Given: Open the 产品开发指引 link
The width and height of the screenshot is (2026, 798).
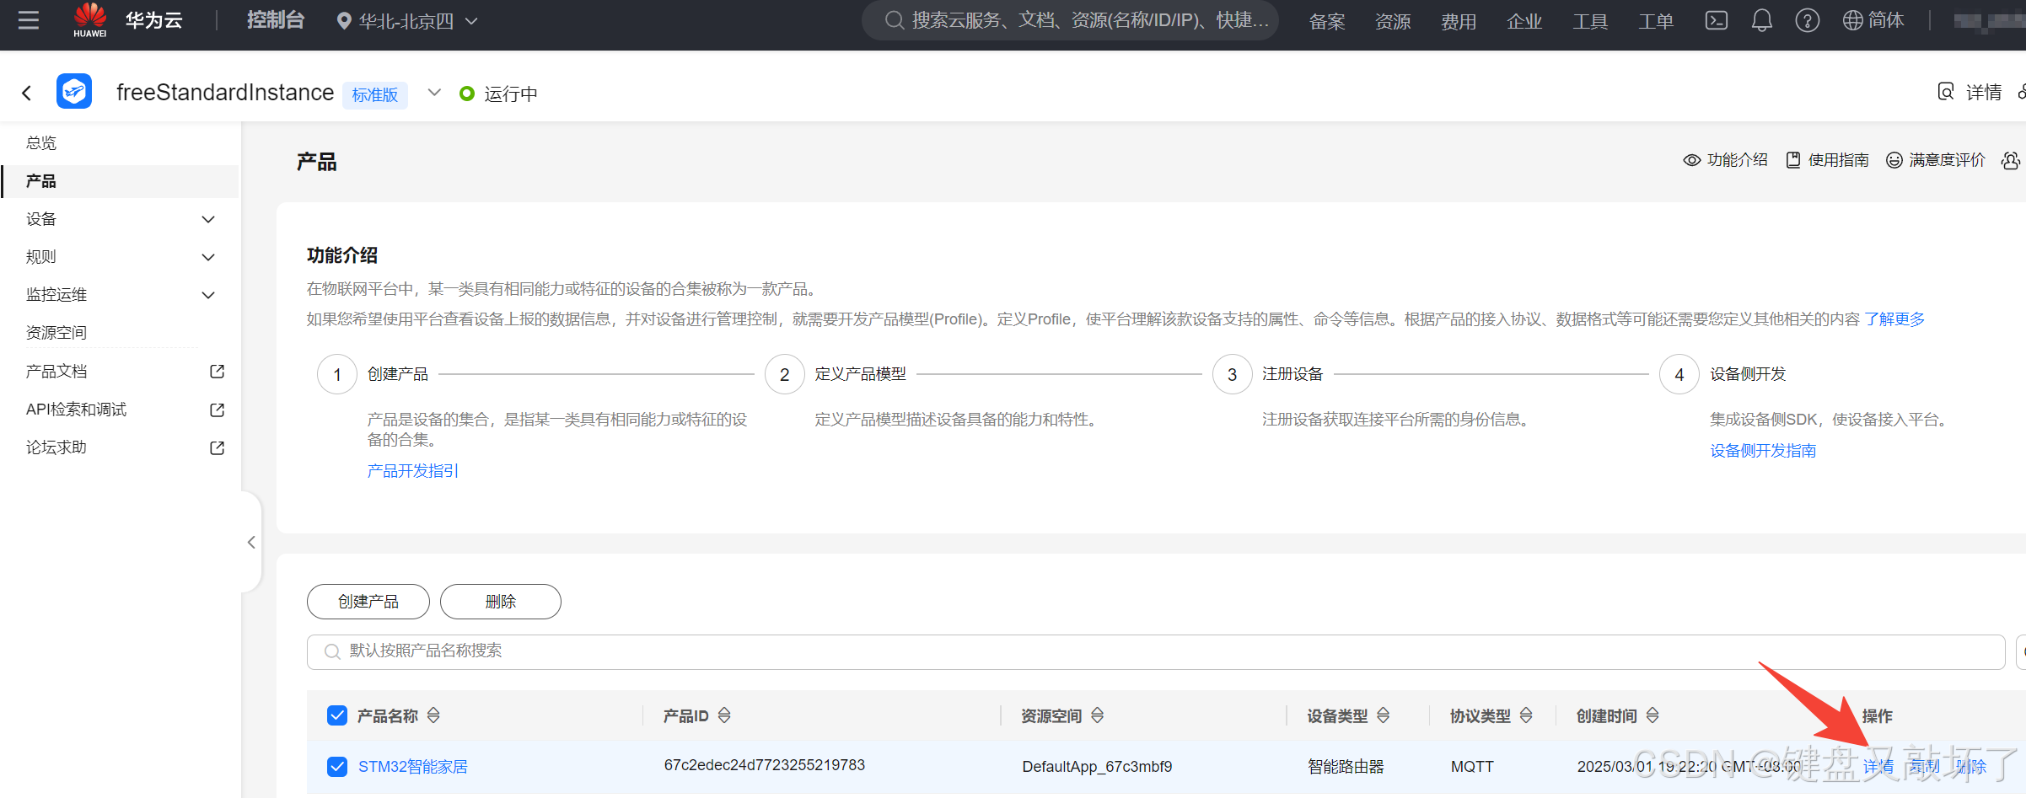Looking at the screenshot, I should click(412, 470).
